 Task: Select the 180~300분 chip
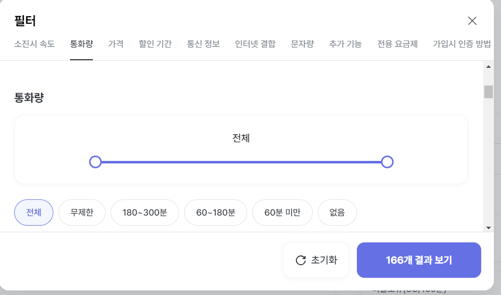pos(145,213)
